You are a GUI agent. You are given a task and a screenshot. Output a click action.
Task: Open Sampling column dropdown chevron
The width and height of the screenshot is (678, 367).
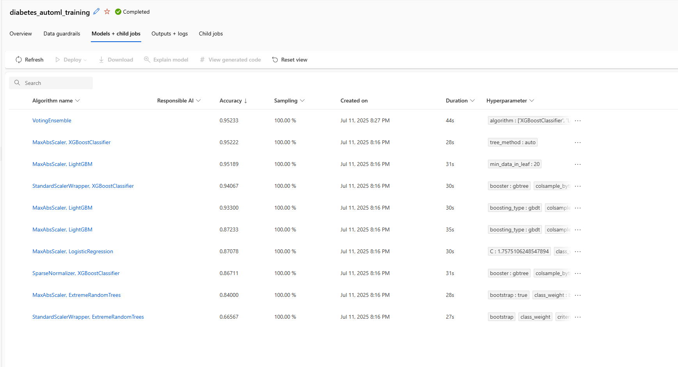pyautogui.click(x=302, y=101)
